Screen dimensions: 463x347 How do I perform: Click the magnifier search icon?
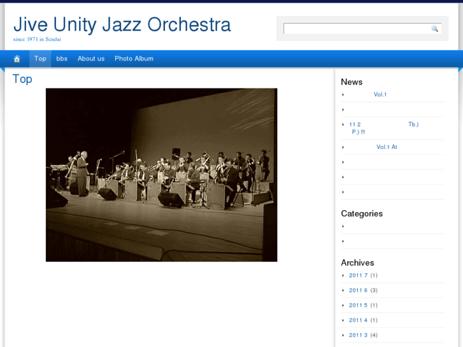[434, 29]
